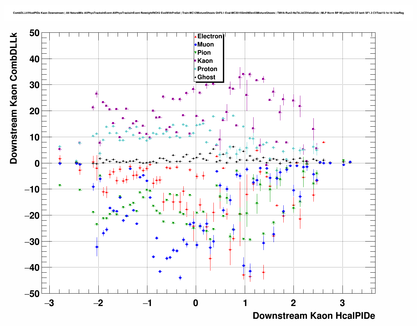Viewport: 417px width, 326px height.
Task: Select the Pion legend label text
Action: pyautogui.click(x=204, y=53)
